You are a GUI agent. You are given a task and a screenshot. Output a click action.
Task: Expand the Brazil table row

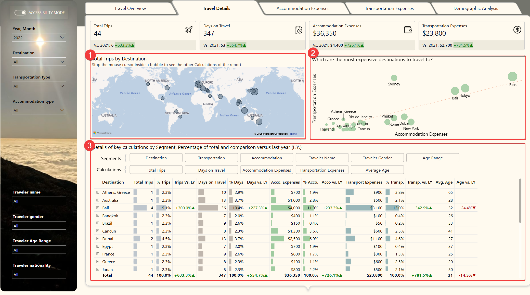pyautogui.click(x=98, y=223)
